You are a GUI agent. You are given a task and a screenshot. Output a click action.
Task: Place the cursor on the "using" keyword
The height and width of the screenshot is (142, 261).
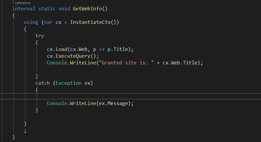click(31, 22)
